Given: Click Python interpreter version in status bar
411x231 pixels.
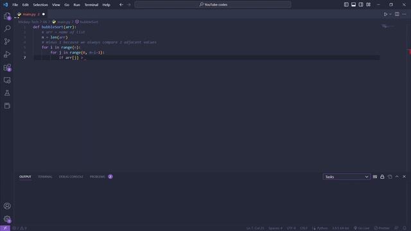Looking at the screenshot, I should (340, 228).
